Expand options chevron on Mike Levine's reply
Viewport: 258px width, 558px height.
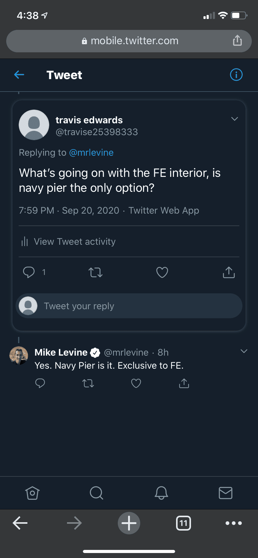(x=244, y=351)
